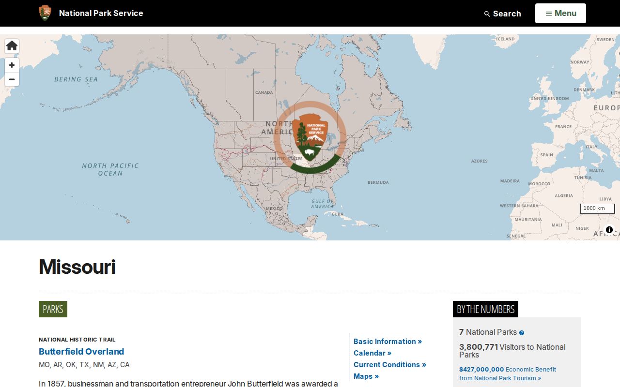Go to National Park Service home link
Screen dimensions: 620x387
[101, 13]
